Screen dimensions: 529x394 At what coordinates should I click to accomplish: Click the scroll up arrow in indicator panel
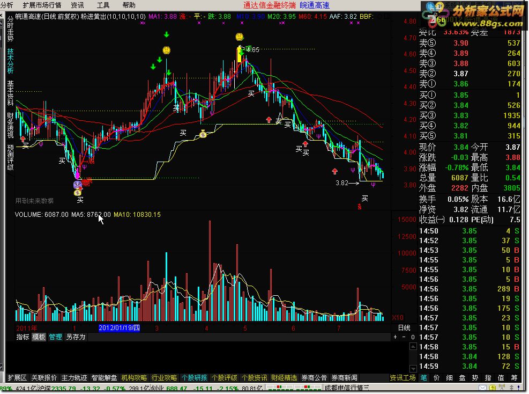pyautogui.click(x=413, y=346)
